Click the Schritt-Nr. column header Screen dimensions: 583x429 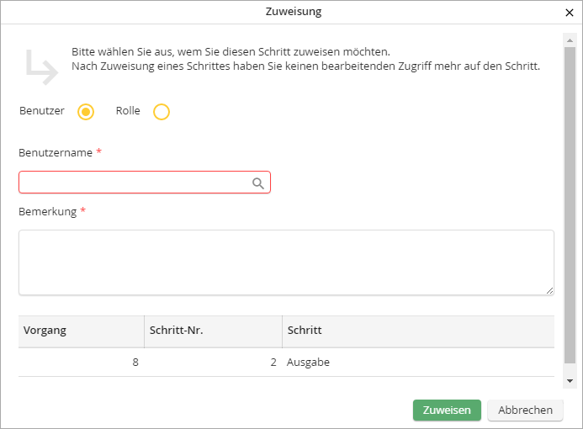click(x=212, y=331)
